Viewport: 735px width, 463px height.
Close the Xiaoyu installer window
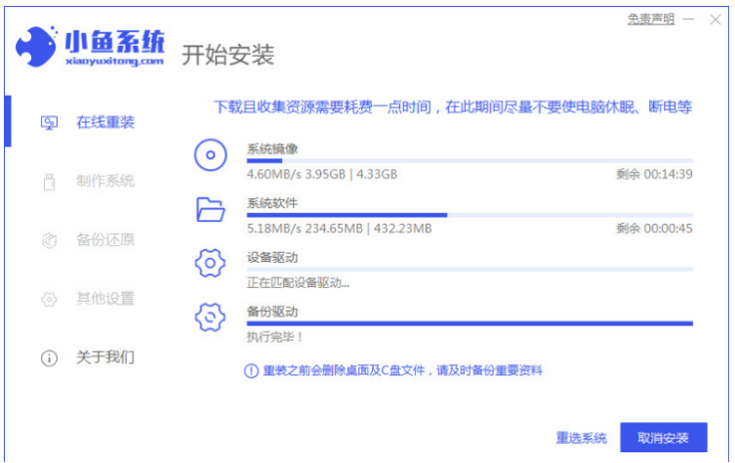[x=715, y=19]
